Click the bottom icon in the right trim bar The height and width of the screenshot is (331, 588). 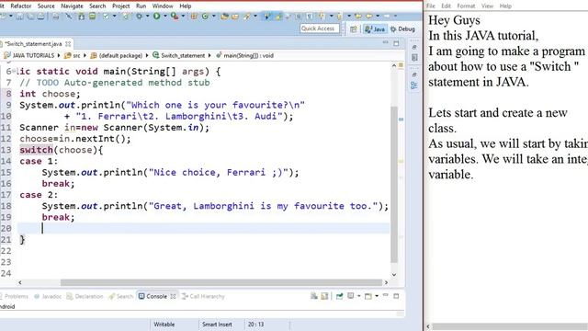tap(414, 86)
